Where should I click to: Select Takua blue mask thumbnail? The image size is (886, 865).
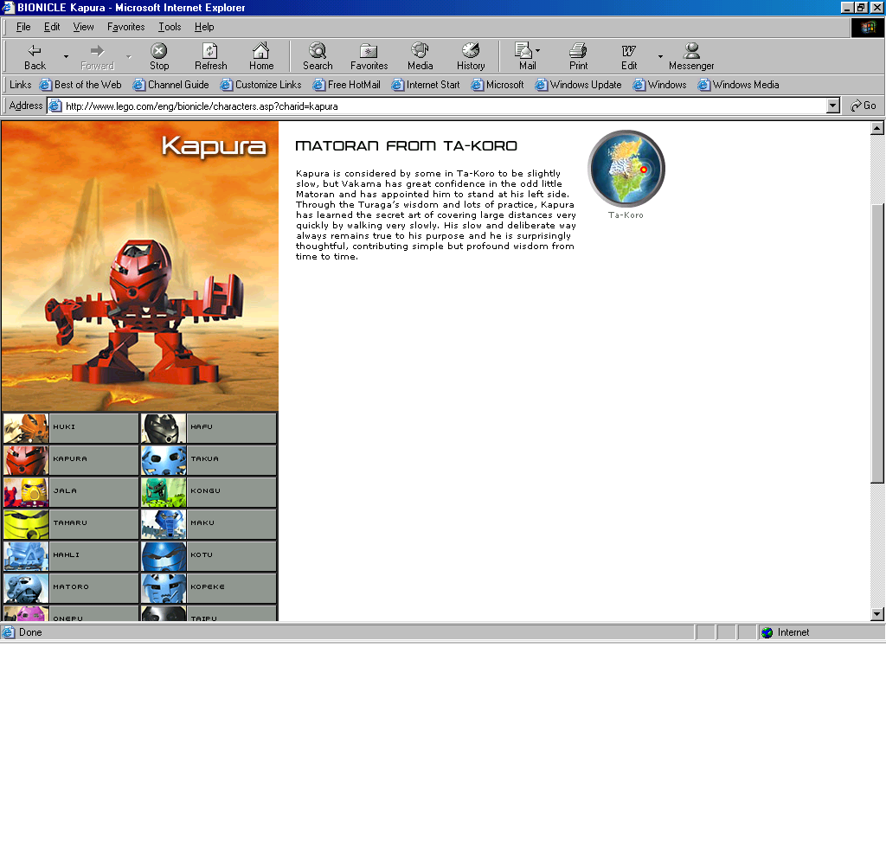click(164, 460)
